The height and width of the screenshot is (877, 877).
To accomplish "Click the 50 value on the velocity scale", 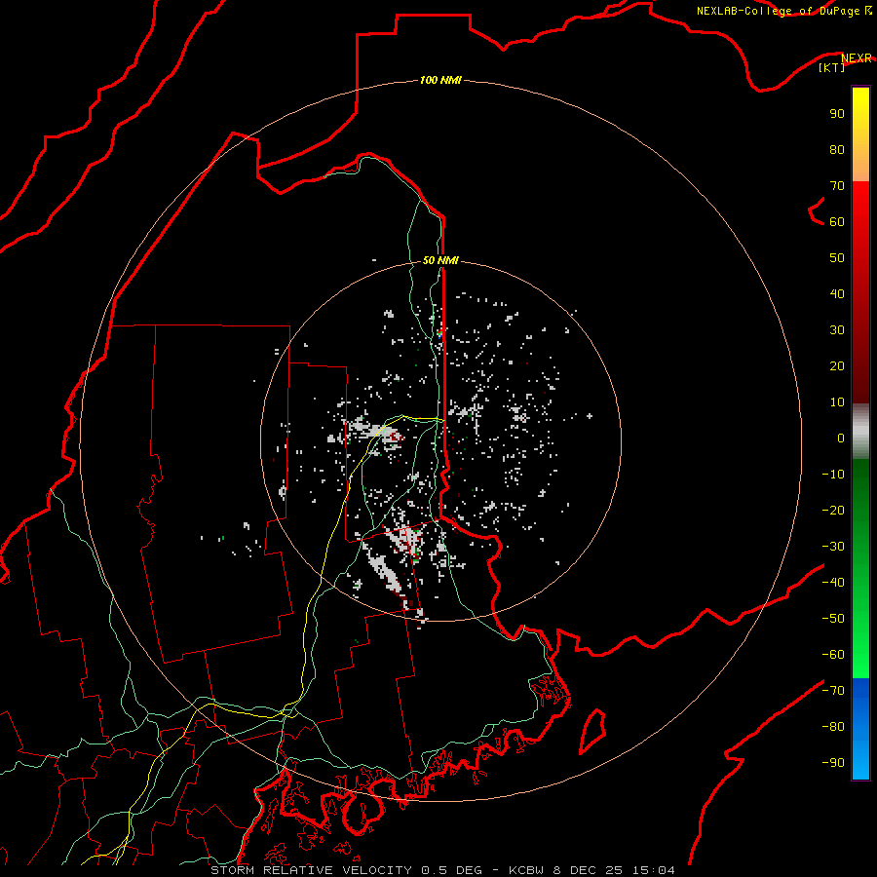I will (x=837, y=258).
